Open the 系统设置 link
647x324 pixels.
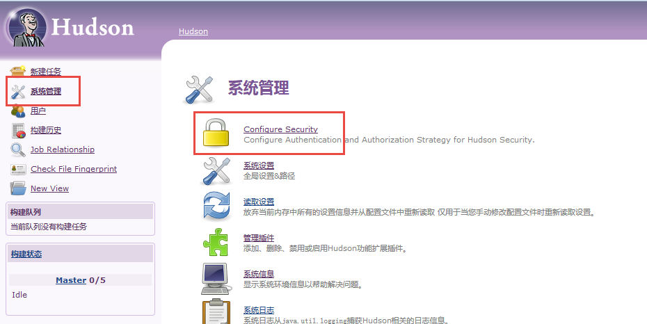[259, 165]
